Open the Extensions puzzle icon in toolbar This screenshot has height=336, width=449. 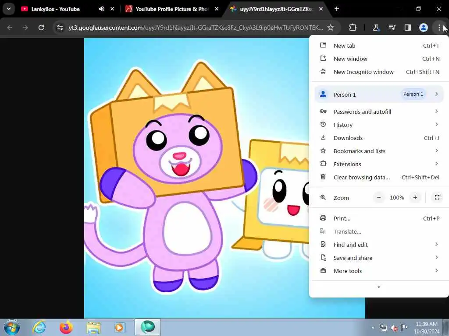tap(353, 28)
